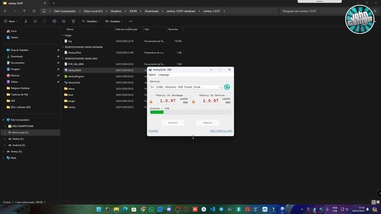Expand Disco Local (C:) tree node
Viewport: 381px width, 214px height.
pyautogui.click(x=5, y=133)
